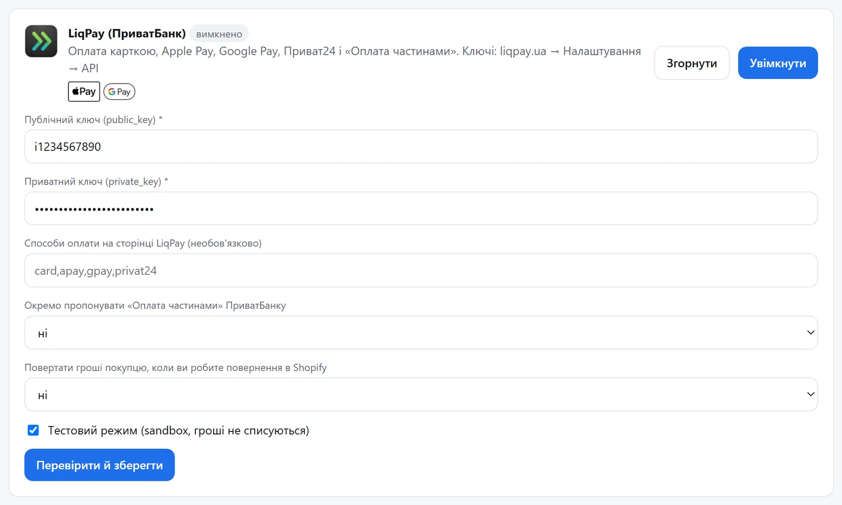
Task: Collapse the panel with Згорнути
Action: [x=691, y=63]
